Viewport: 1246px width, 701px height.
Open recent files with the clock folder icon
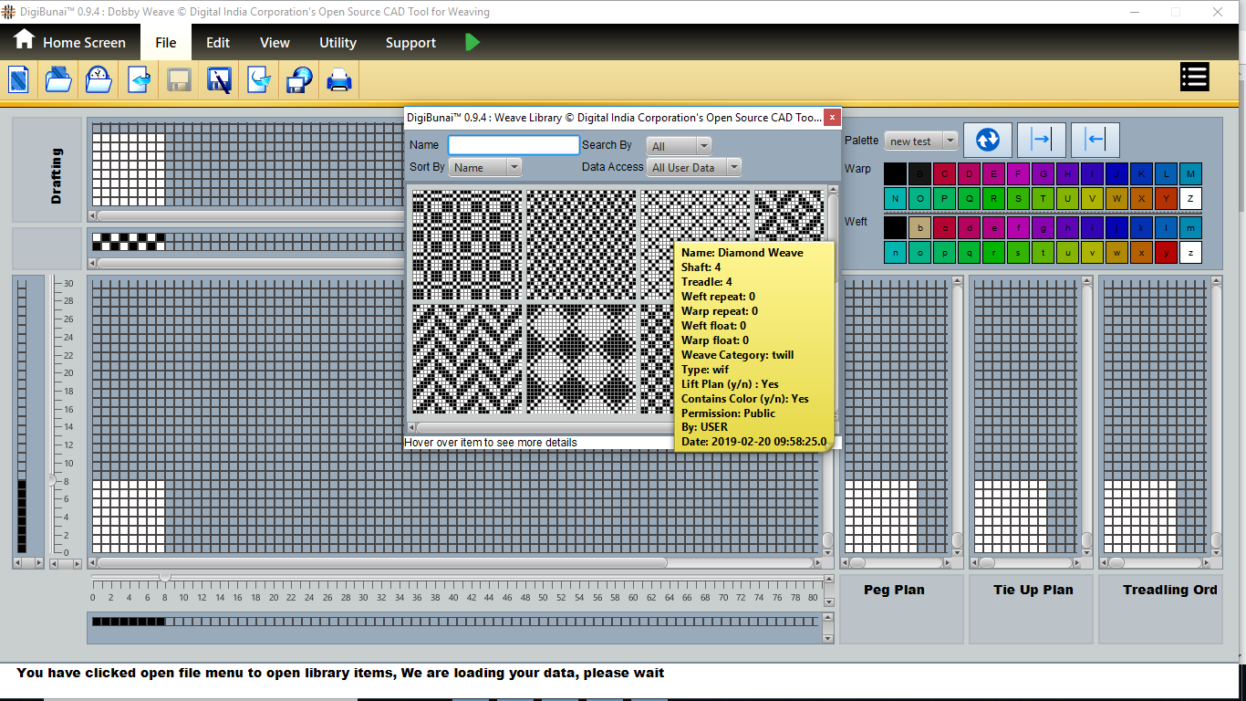pyautogui.click(x=99, y=79)
